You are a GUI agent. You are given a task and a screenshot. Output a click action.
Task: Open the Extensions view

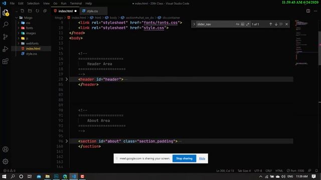[6, 61]
